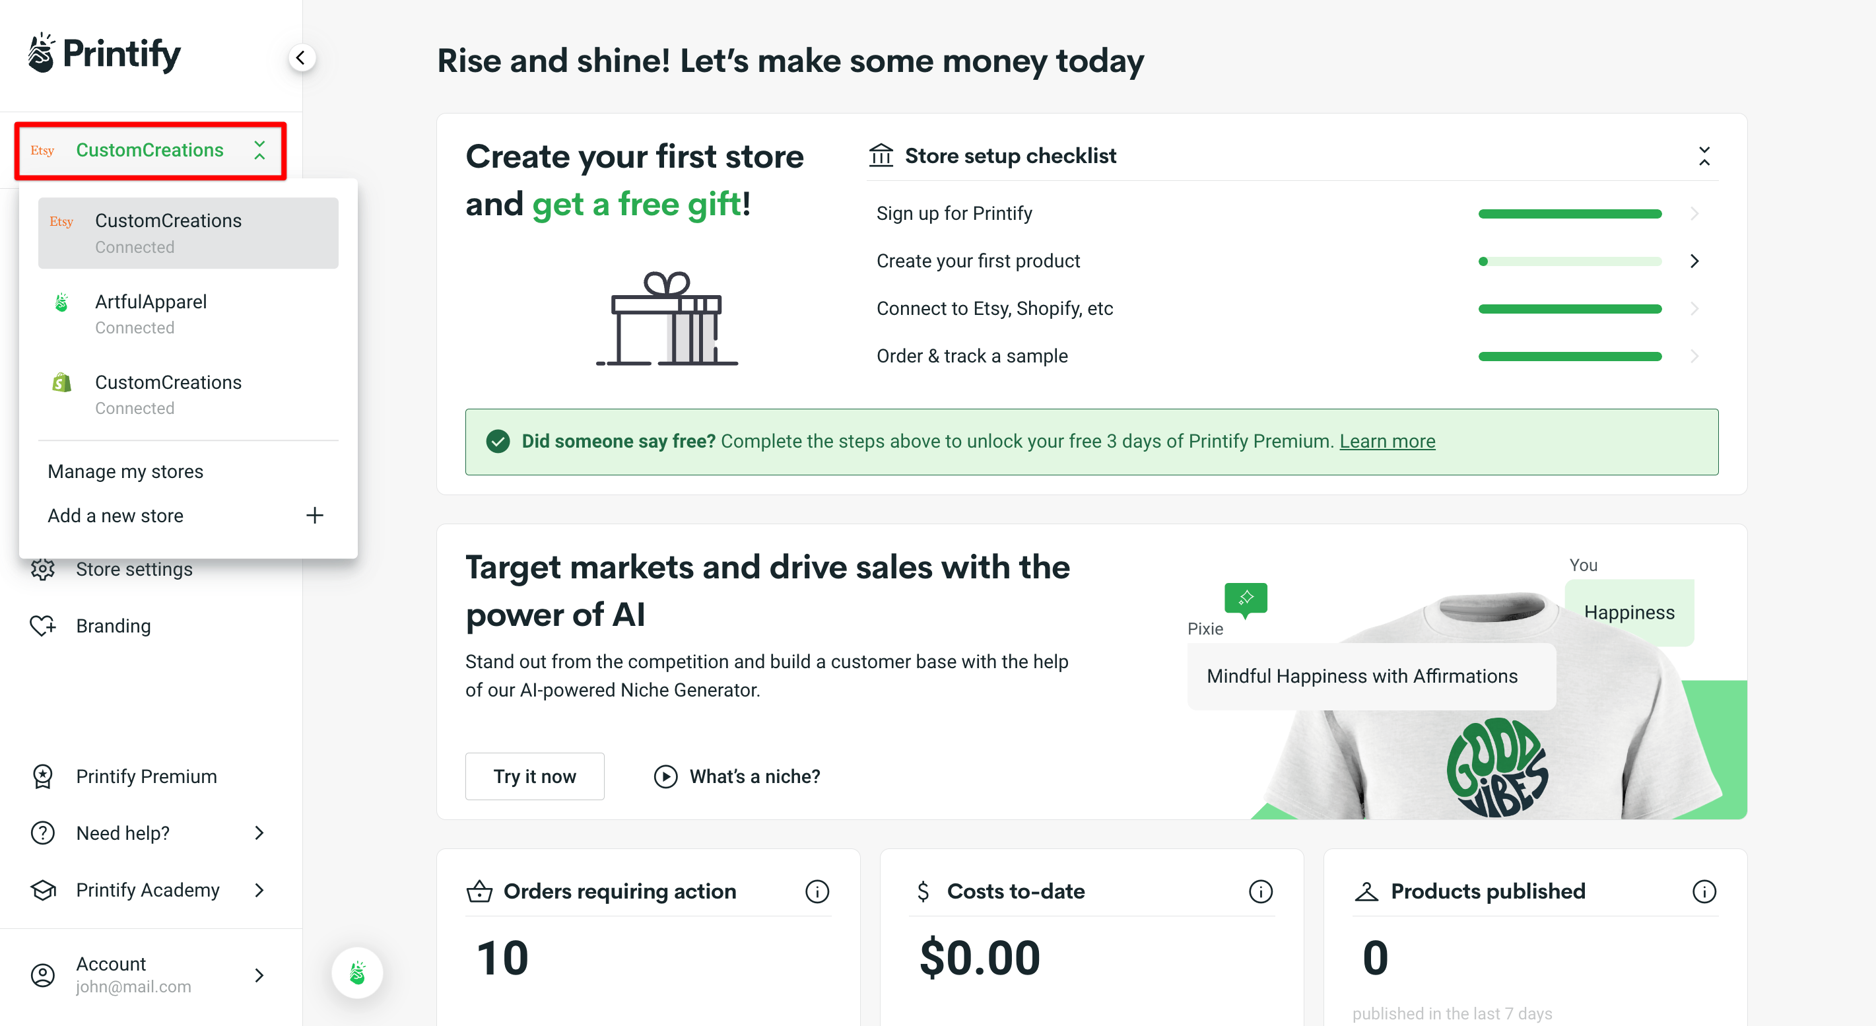Viewport: 1876px width, 1026px height.
Task: Click the Try it now button
Action: (x=535, y=776)
